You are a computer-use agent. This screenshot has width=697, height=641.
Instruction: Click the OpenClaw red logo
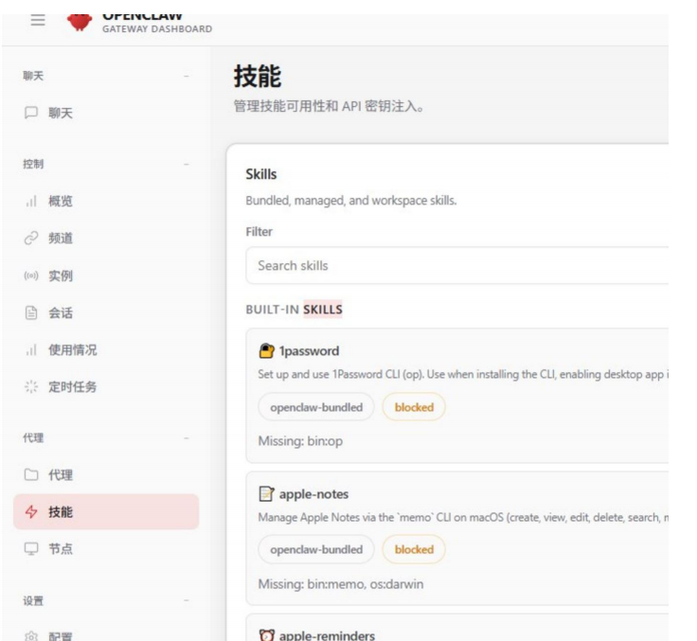pyautogui.click(x=80, y=20)
